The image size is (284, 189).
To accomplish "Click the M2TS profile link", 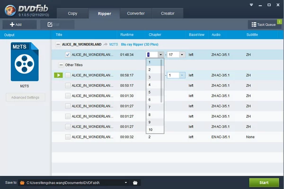I will [114, 45].
